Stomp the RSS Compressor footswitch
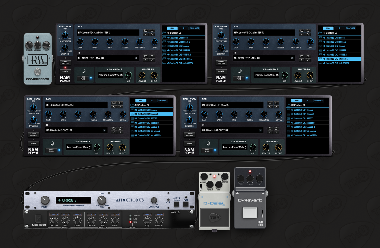The image size is (380, 248). tap(38, 71)
